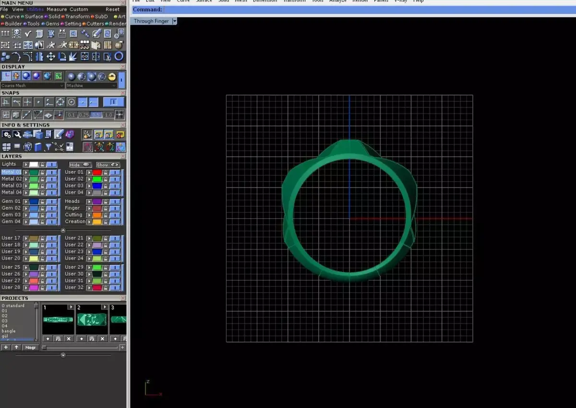Click the grid snap icon next to 1.0
This screenshot has height=408, width=576.
coord(120,114)
